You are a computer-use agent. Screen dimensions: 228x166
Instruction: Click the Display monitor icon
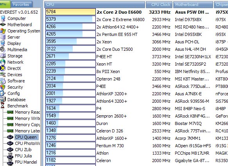coord(3,43)
